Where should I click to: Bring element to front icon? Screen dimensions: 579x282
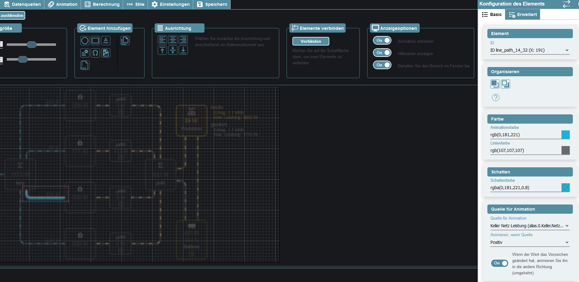click(x=495, y=84)
